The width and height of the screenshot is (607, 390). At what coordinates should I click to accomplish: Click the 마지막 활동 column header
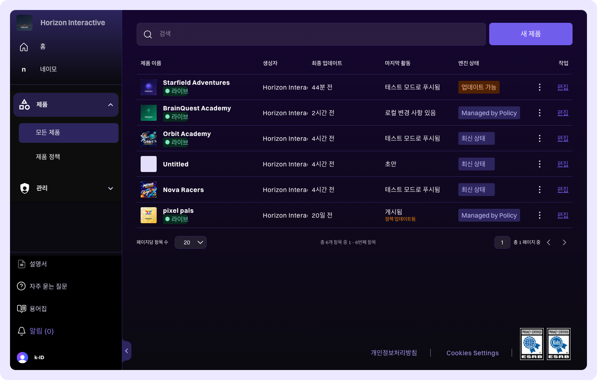point(398,63)
